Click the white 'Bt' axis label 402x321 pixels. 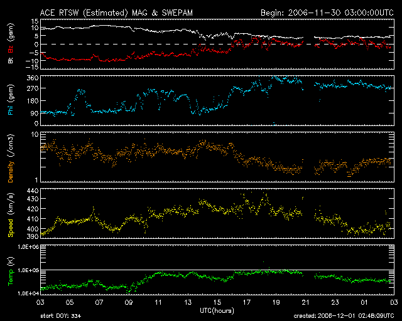[x=11, y=60]
